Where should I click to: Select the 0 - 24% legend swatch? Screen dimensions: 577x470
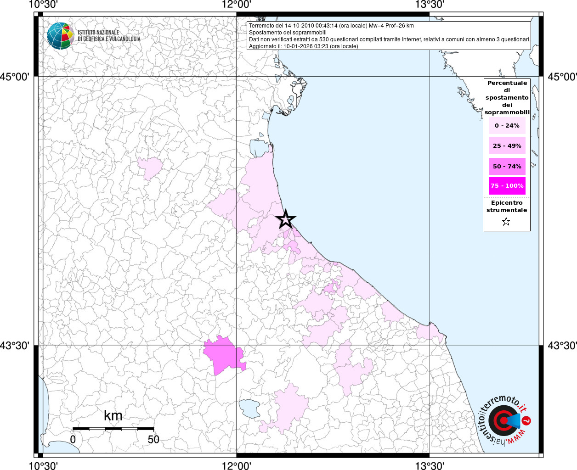click(507, 126)
